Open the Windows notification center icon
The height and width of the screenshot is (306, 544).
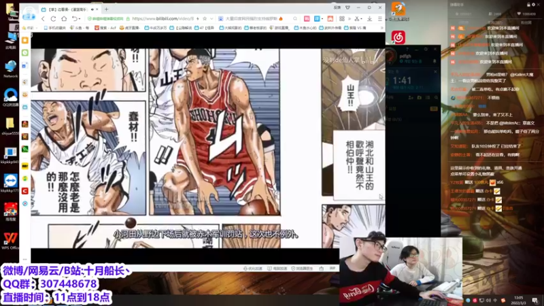point(535,301)
